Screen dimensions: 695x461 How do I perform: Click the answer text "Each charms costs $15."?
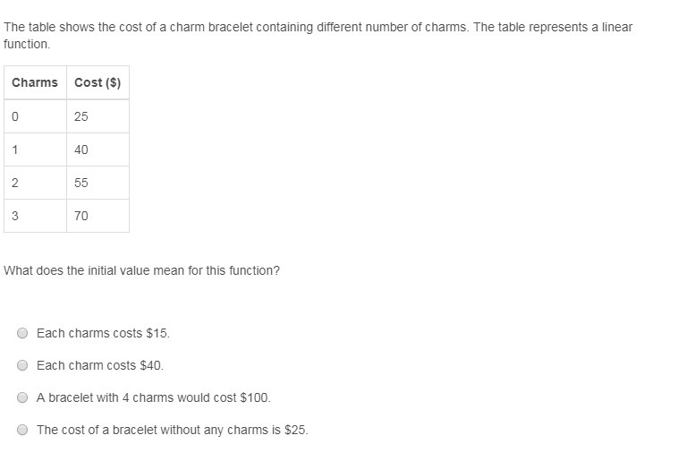click(x=103, y=333)
